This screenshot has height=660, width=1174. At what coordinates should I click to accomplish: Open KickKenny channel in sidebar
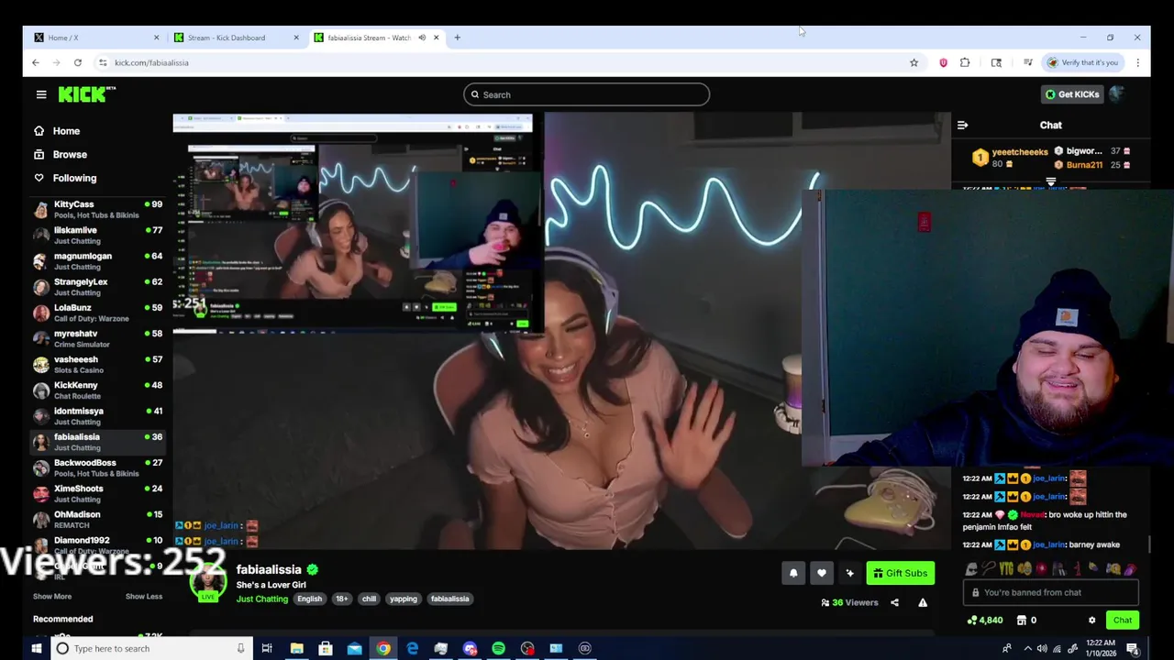(x=97, y=390)
